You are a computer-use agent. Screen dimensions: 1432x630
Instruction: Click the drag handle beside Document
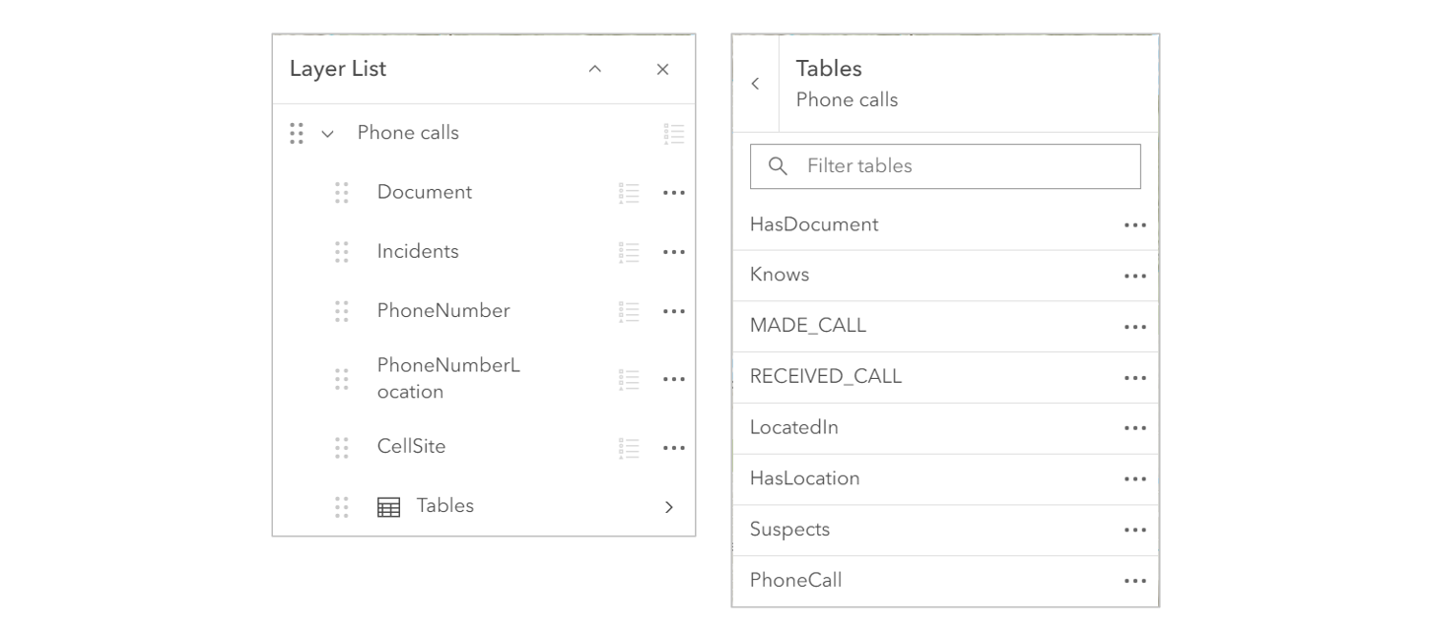tap(342, 192)
